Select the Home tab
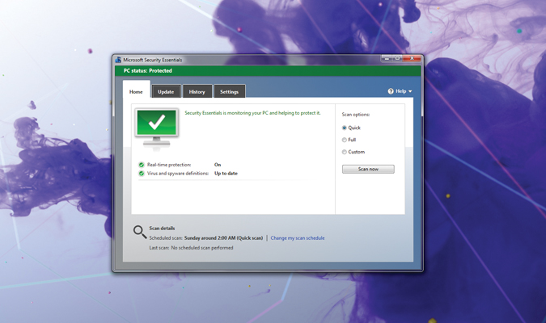 136,91
